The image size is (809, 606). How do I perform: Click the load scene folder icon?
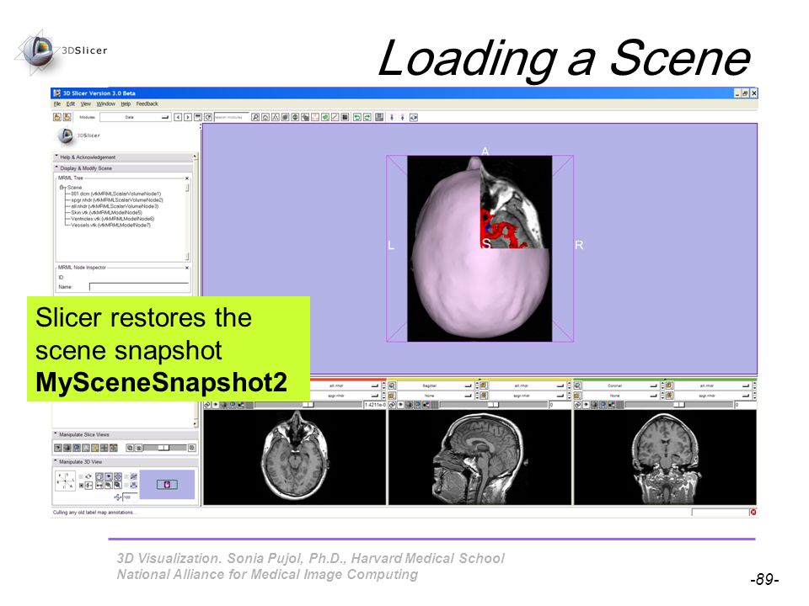point(57,117)
